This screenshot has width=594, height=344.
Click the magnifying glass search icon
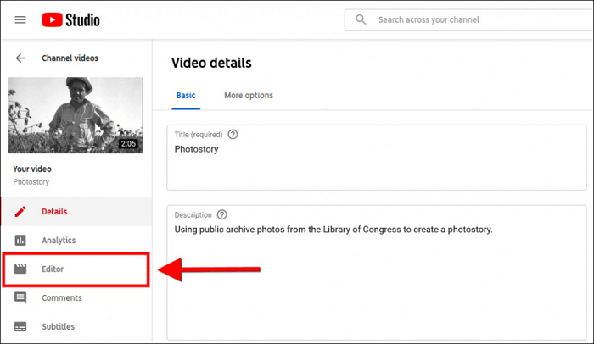point(361,19)
